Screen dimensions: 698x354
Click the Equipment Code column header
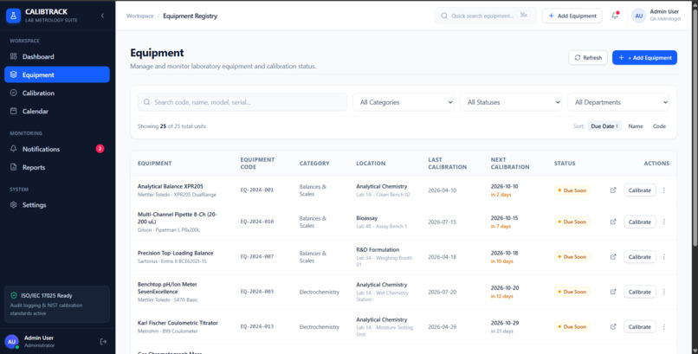[x=257, y=164]
